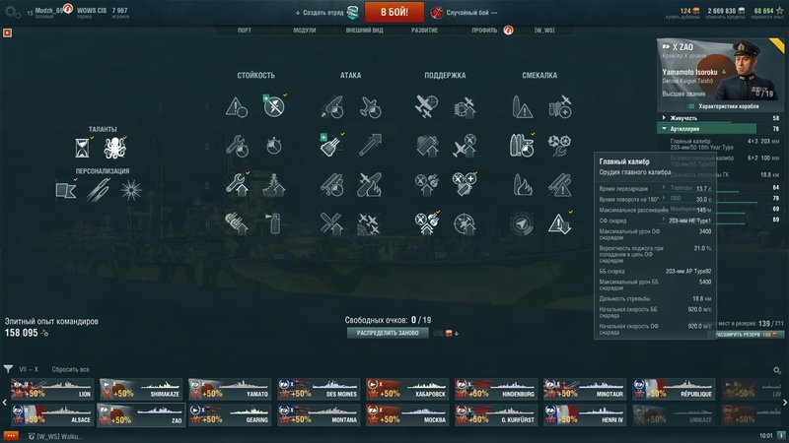Viewport: 789px width, 443px height.
Task: Choose the flag personalization icon
Action: [x=66, y=190]
